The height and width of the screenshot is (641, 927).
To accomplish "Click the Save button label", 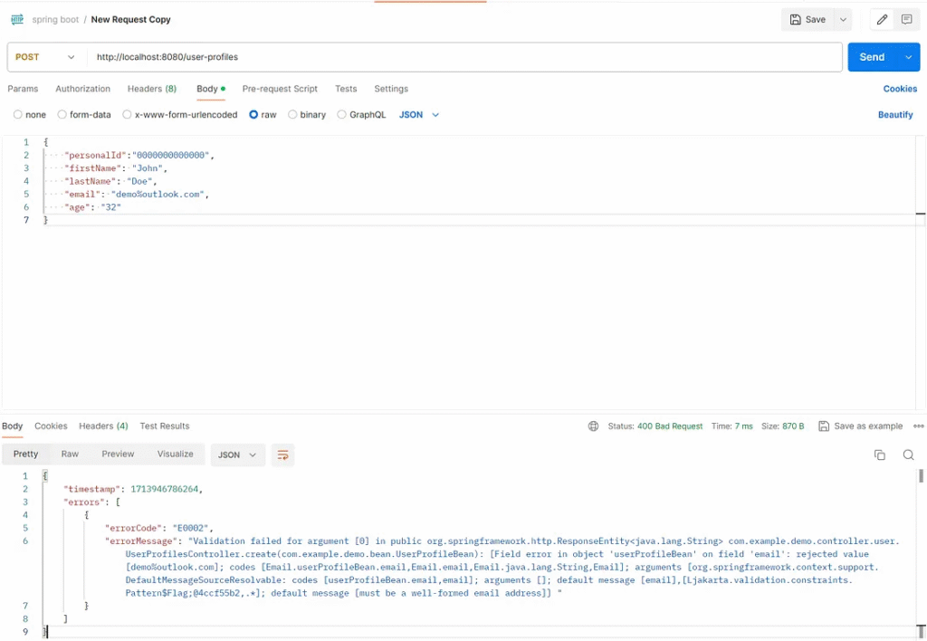I will (x=816, y=20).
